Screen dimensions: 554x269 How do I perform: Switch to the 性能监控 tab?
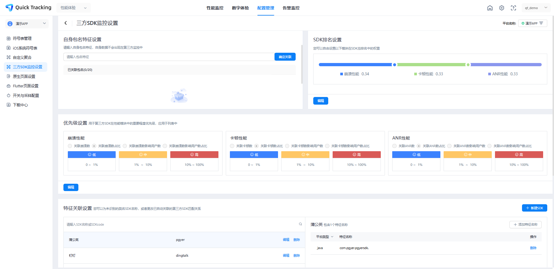pos(215,8)
